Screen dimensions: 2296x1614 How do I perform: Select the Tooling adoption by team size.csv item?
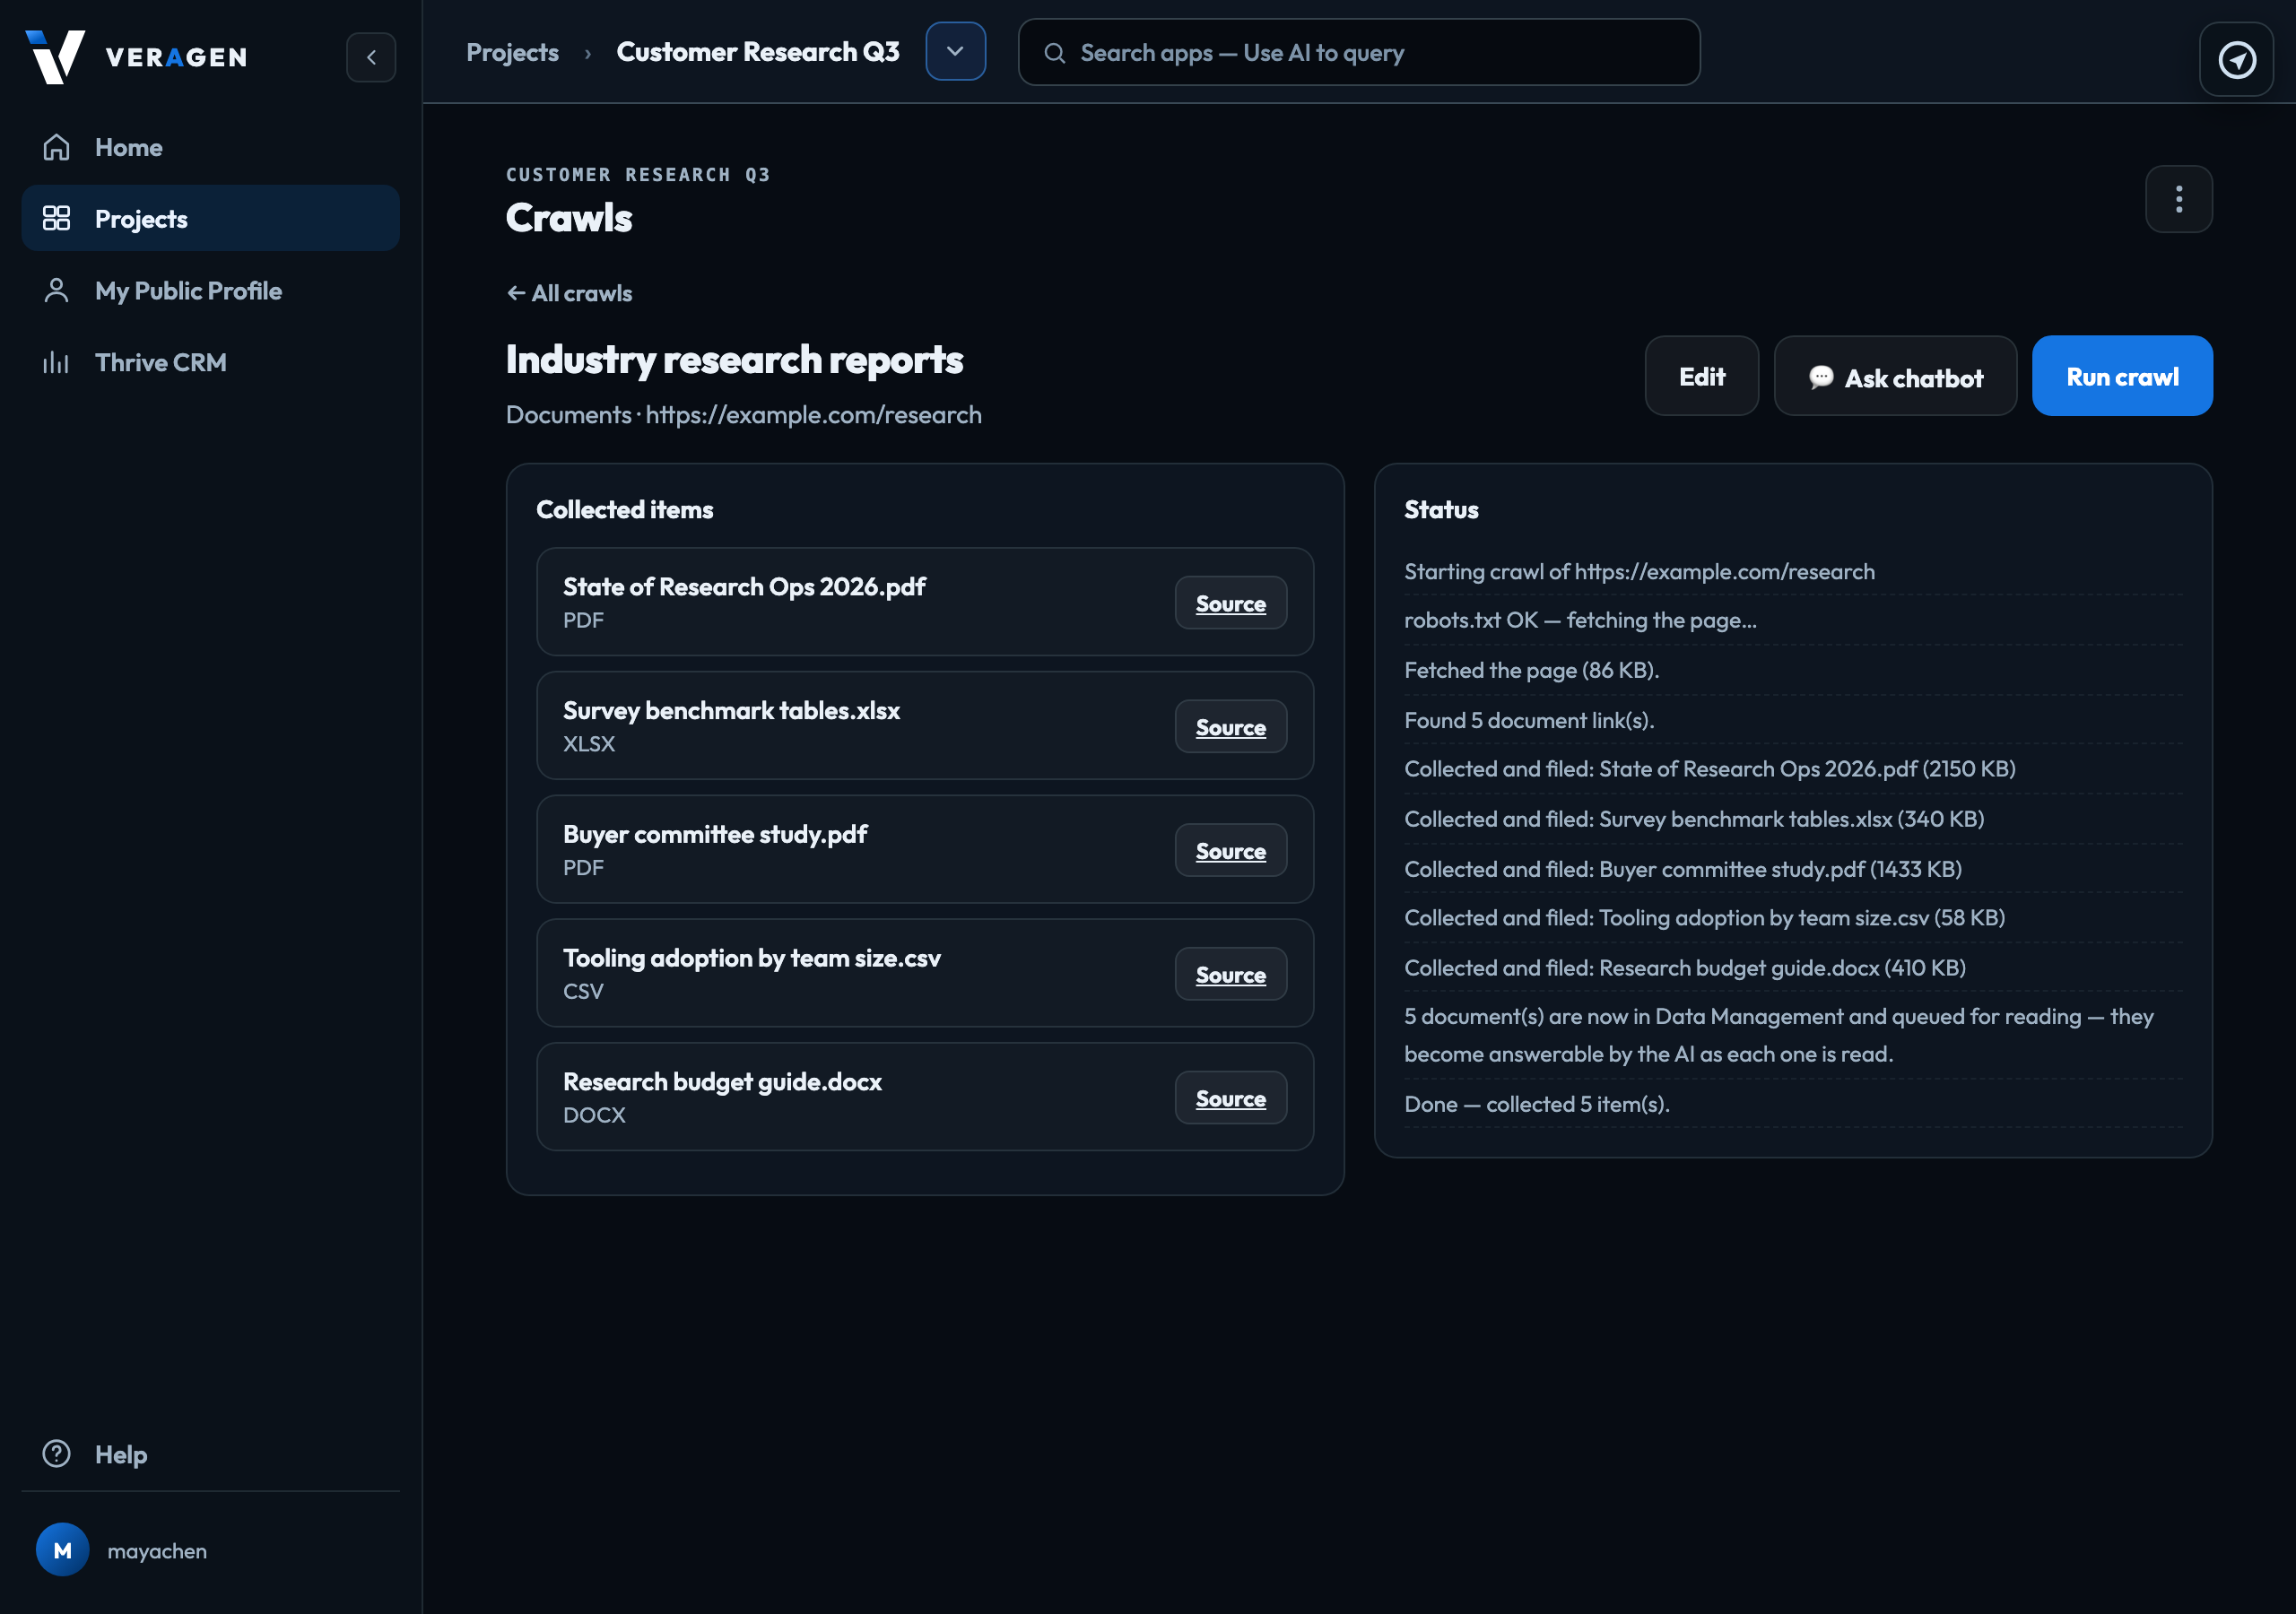pyautogui.click(x=925, y=973)
